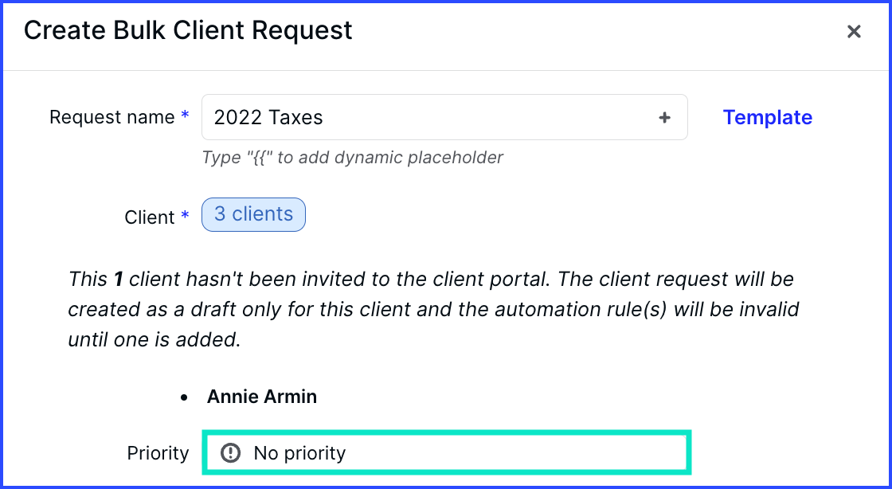Click the Request name label
Viewport: 892px width, 489px height.
112,117
